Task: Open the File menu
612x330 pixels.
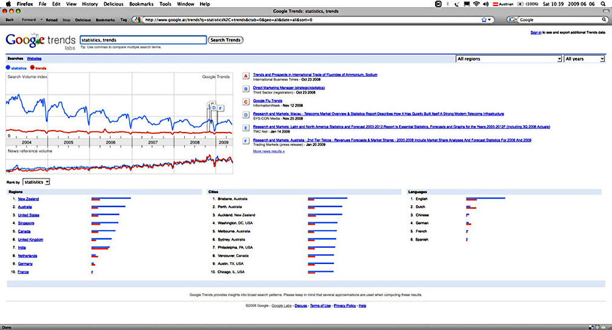Action: (42, 4)
